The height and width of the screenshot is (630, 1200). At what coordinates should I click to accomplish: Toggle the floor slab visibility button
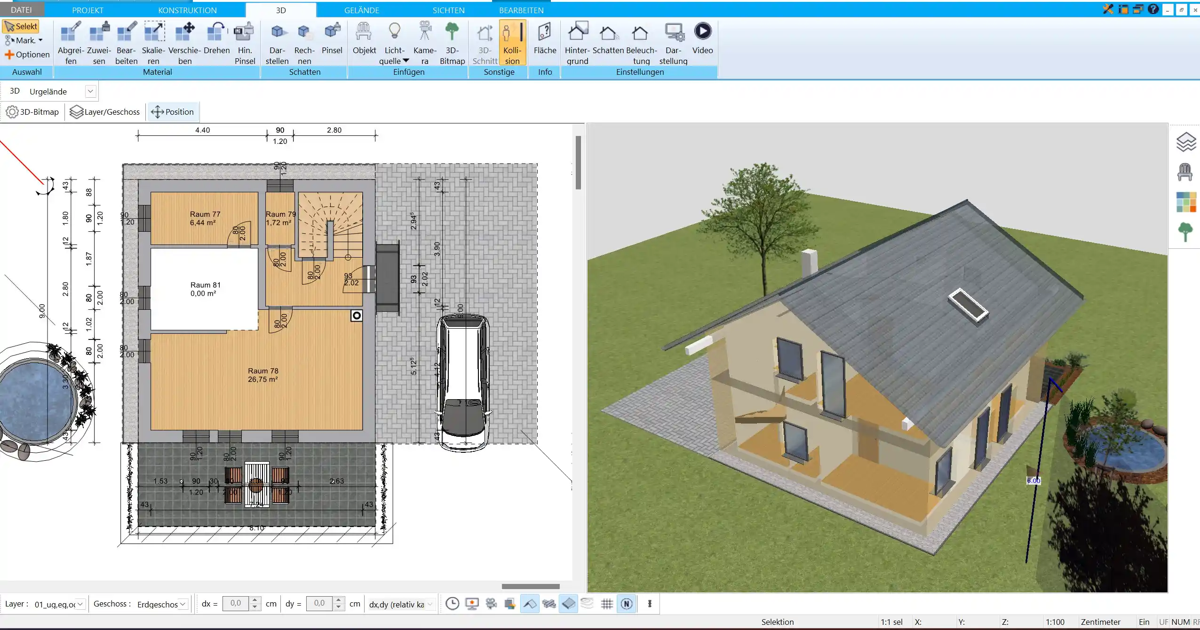(568, 604)
